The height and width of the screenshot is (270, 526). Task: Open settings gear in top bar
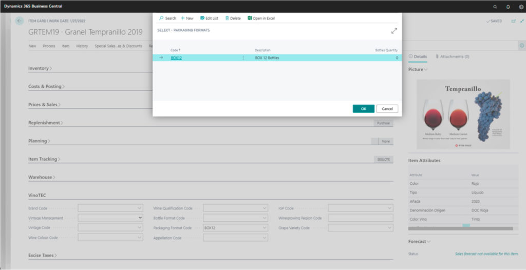(x=521, y=6)
